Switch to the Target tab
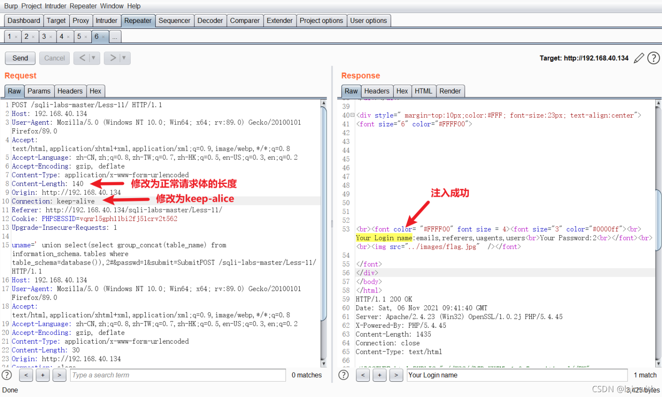This screenshot has width=662, height=397. 56,21
